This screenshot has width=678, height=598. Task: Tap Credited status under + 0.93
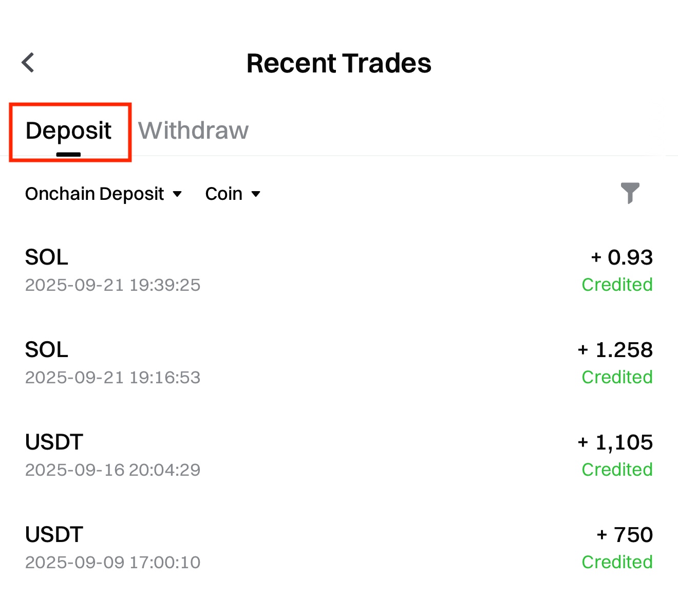617,285
